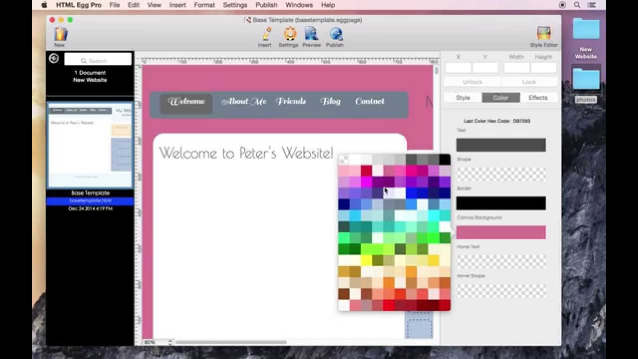Open Notification Center from the menu bar
This screenshot has width=638, height=359.
point(591,5)
